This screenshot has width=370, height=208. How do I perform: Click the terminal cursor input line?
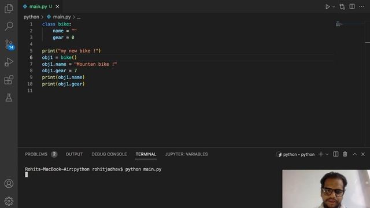[27, 174]
